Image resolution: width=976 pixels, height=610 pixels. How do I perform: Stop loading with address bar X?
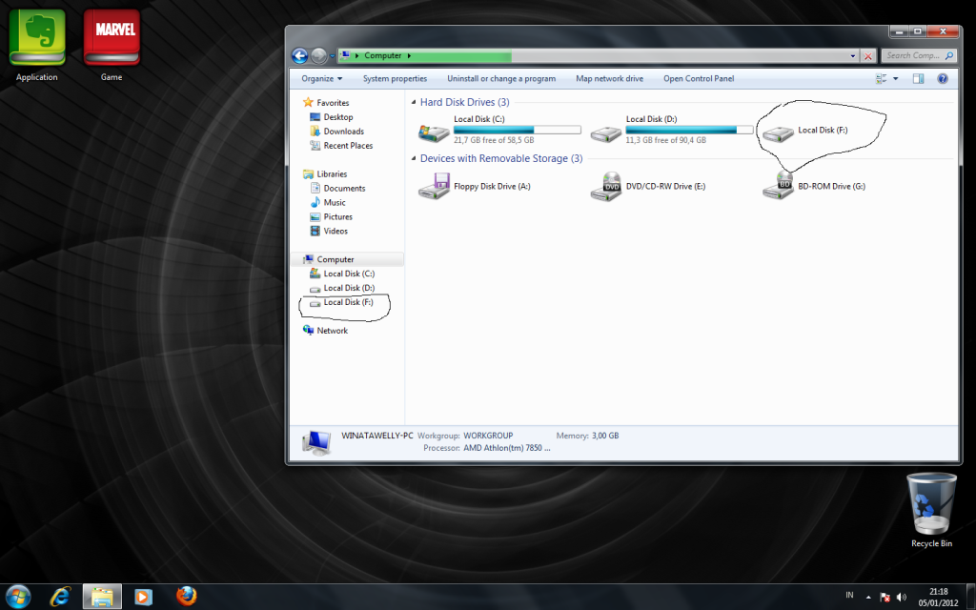pyautogui.click(x=868, y=56)
